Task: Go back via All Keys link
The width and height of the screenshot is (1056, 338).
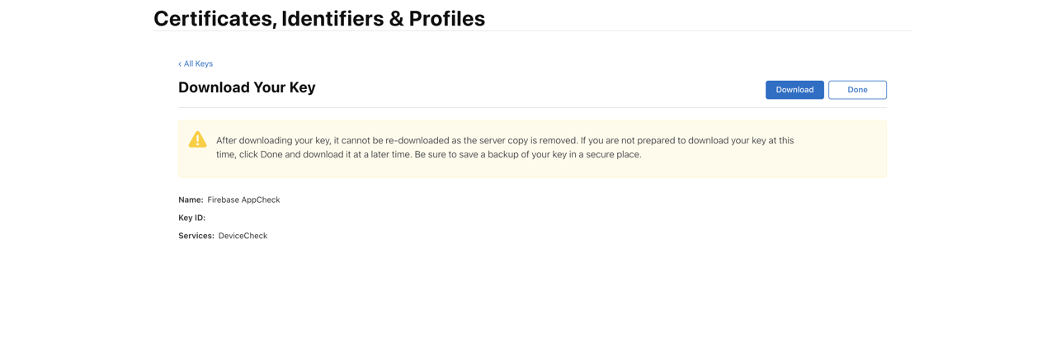Action: [x=198, y=63]
